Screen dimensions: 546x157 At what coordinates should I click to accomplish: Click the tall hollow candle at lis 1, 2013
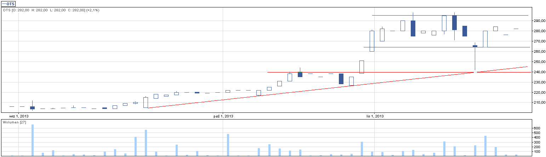(x=372, y=41)
